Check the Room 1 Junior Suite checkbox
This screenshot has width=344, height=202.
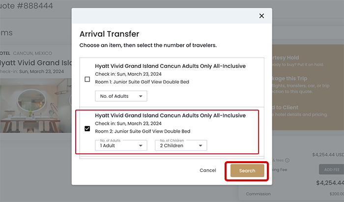pos(87,79)
